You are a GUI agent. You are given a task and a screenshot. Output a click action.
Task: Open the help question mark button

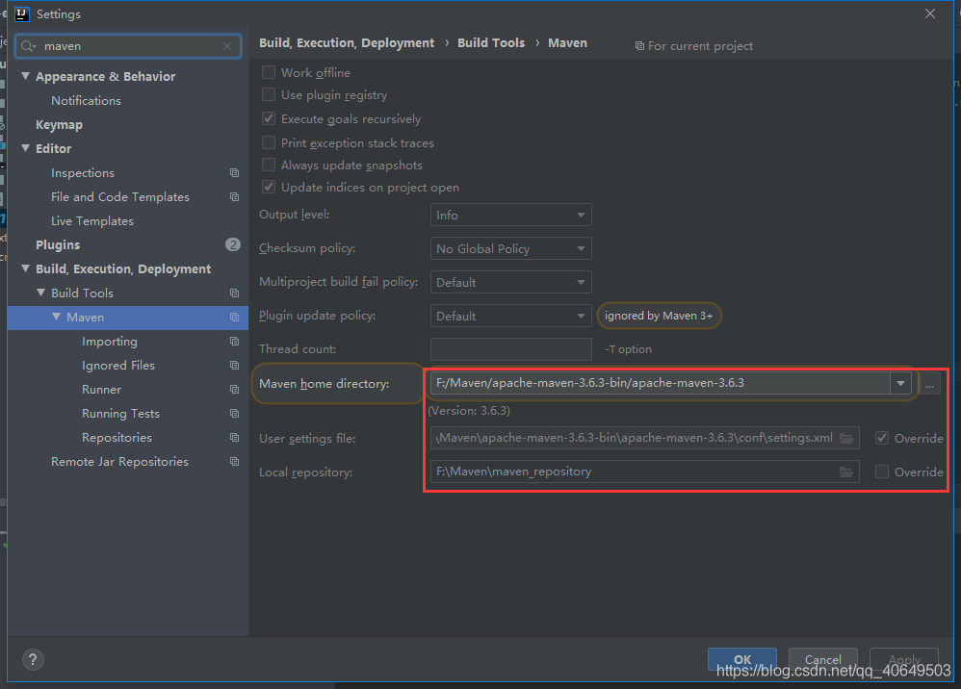click(33, 659)
